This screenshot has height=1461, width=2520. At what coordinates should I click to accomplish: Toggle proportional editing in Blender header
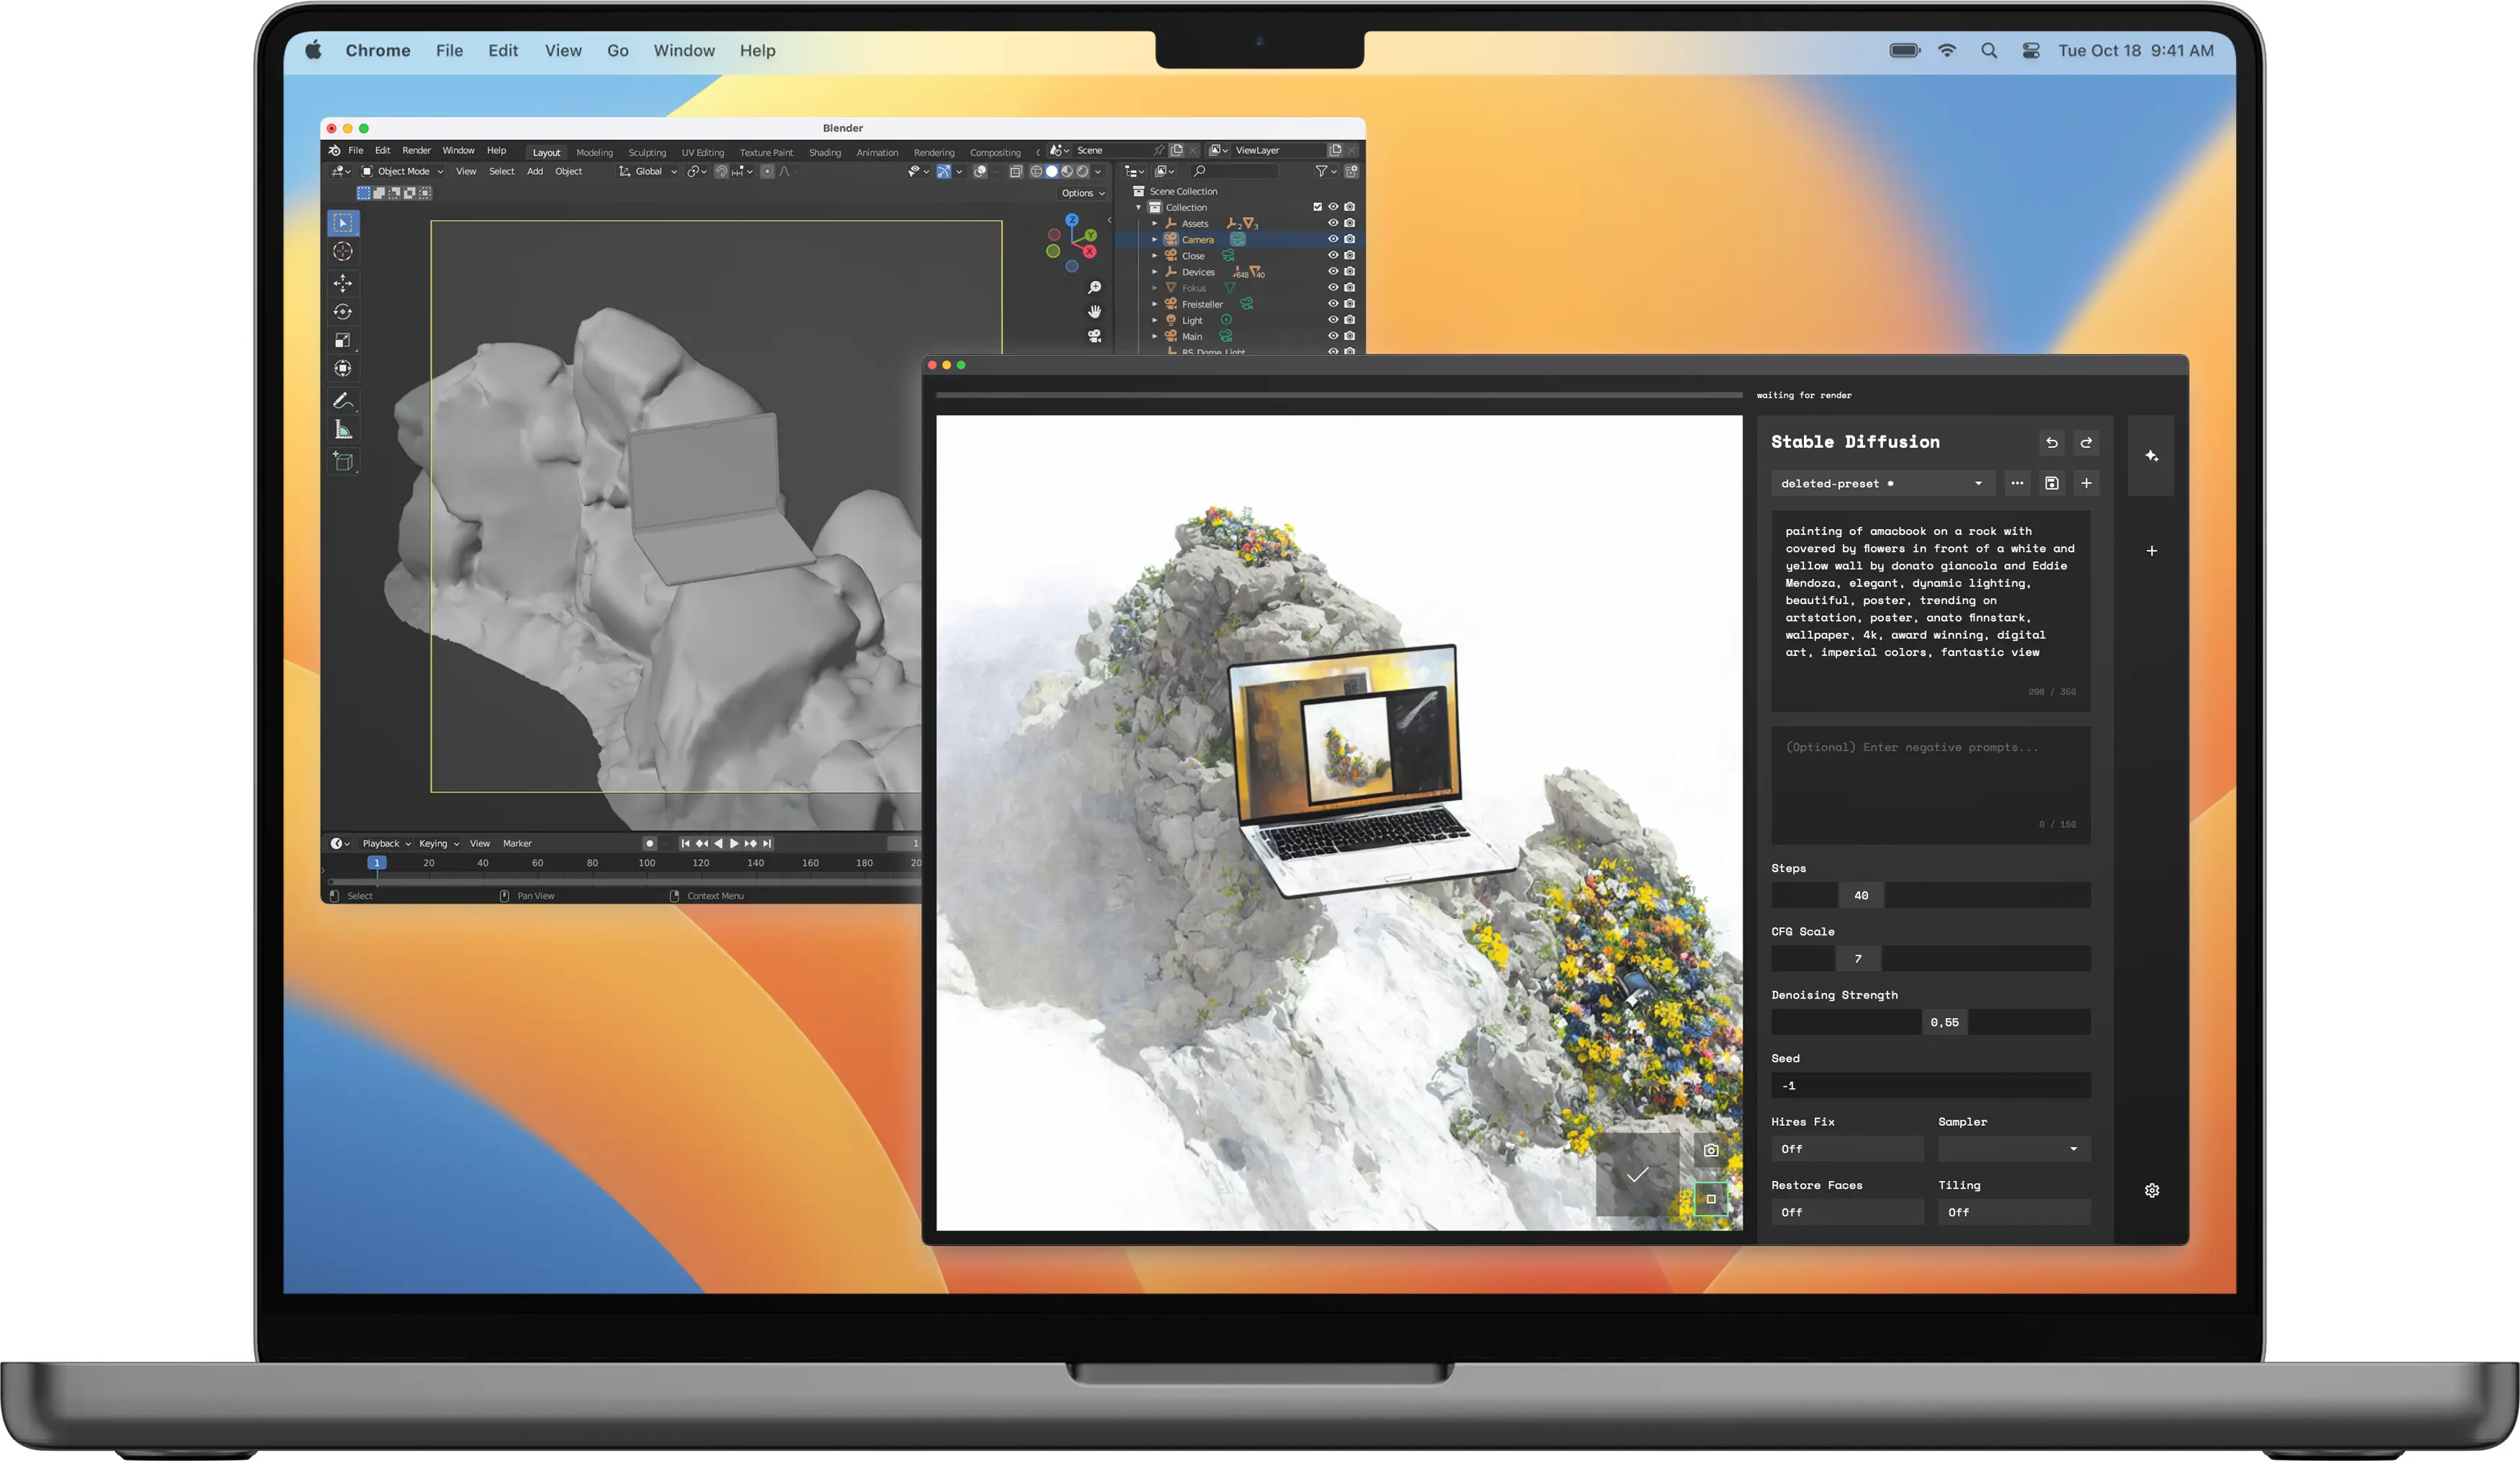[767, 172]
